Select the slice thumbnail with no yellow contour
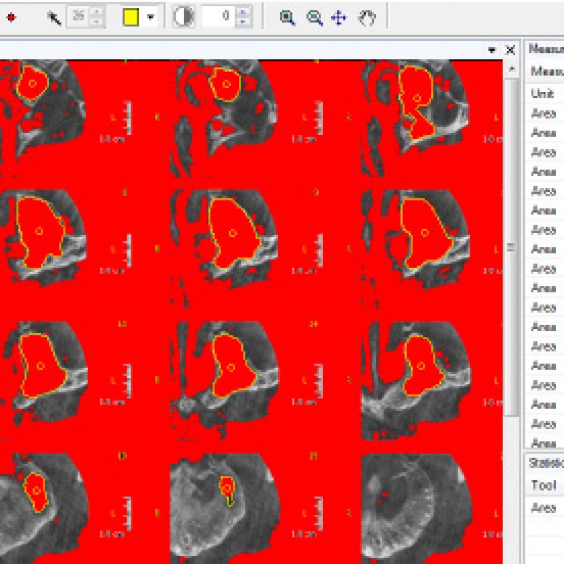 [x=416, y=507]
